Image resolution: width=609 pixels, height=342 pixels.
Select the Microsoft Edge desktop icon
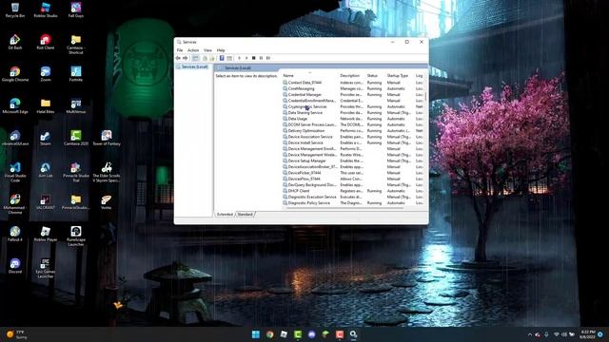pos(15,105)
